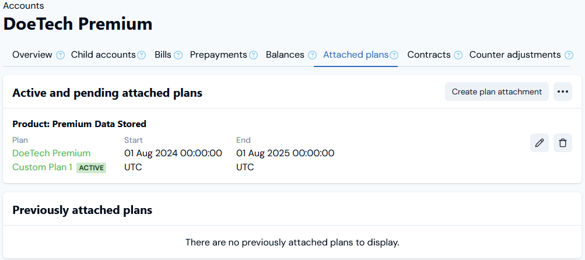Image resolution: width=585 pixels, height=260 pixels.
Task: Go to the Bills tab
Action: (163, 55)
